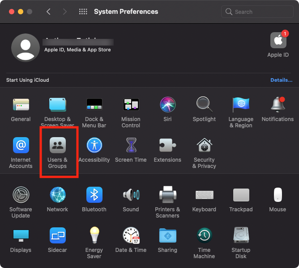This screenshot has width=299, height=268.
Task: Click 'Apple ID, Media & App Store' text
Action: (77, 50)
